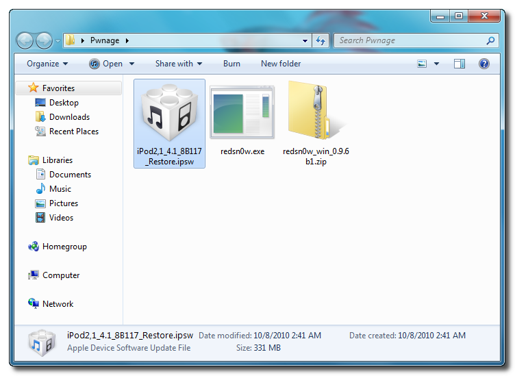Image resolution: width=515 pixels, height=376 pixels.
Task: Click the Network icon in sidebar
Action: pyautogui.click(x=34, y=303)
